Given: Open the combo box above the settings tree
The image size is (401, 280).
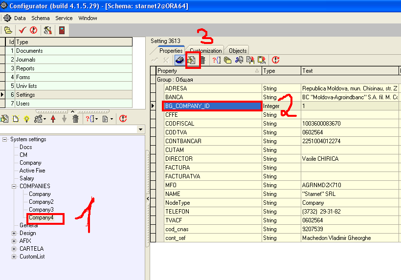Looking at the screenshot, I should [x=140, y=129].
